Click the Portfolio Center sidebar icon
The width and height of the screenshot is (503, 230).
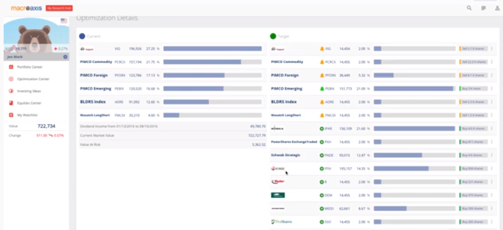[x=11, y=67]
